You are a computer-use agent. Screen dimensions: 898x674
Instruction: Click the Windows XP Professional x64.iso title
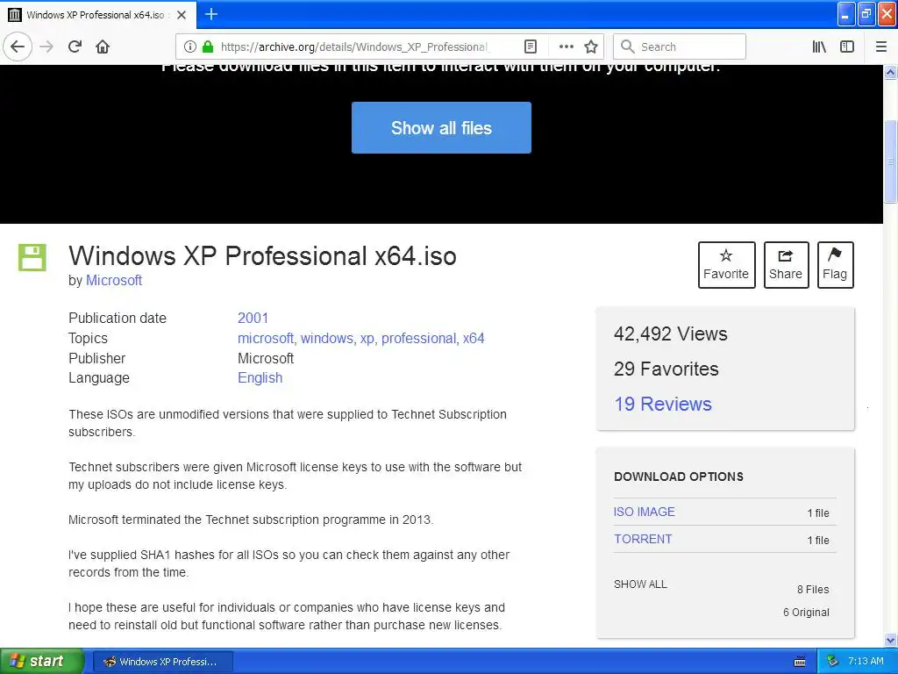tap(262, 255)
